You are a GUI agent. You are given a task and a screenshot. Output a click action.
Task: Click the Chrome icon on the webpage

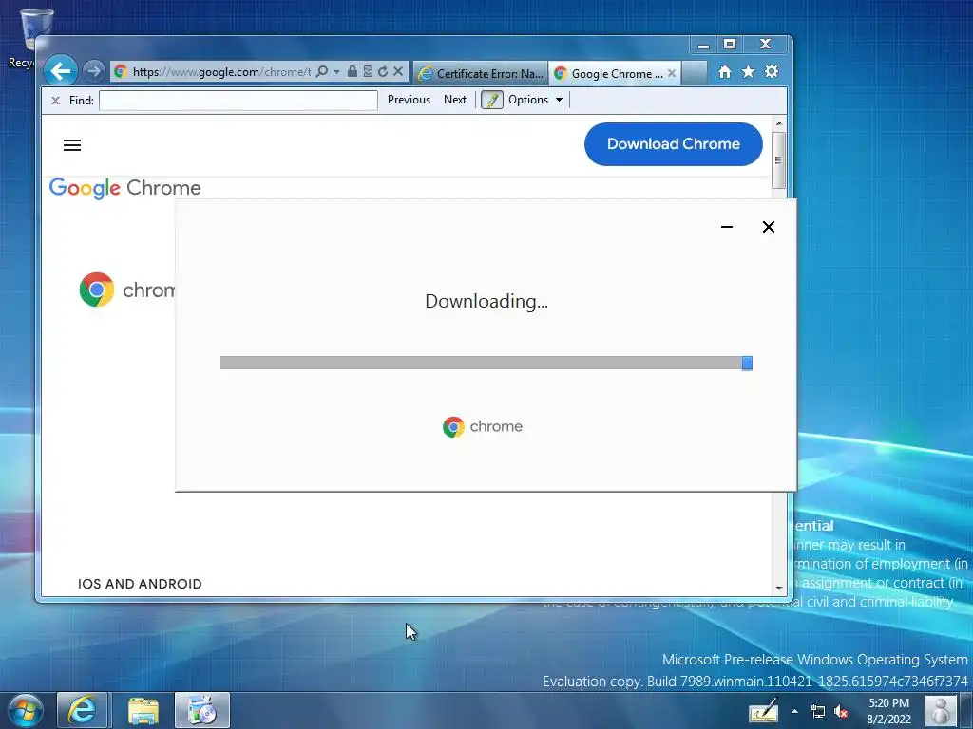tap(97, 290)
